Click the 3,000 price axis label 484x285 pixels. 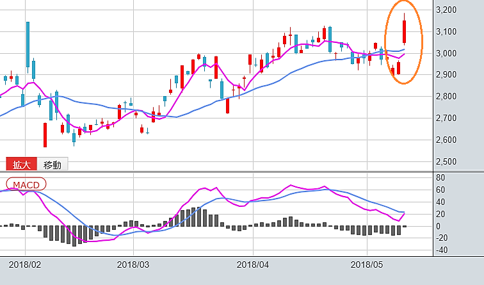pyautogui.click(x=446, y=53)
